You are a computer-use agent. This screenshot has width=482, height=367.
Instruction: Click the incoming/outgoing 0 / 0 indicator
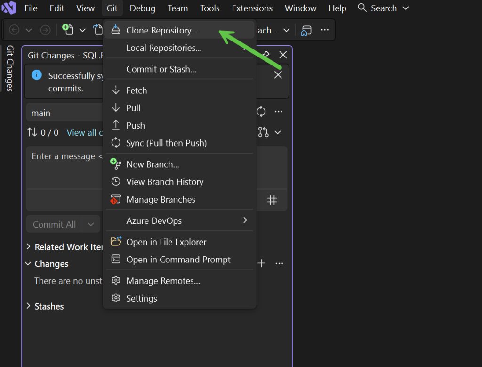pyautogui.click(x=42, y=132)
